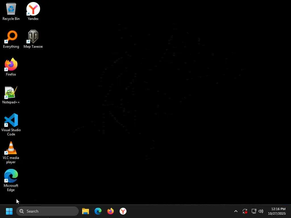Screen dimensions: 291x218
Task: Select the VLC media player desktop shortcut
Action: tap(11, 152)
